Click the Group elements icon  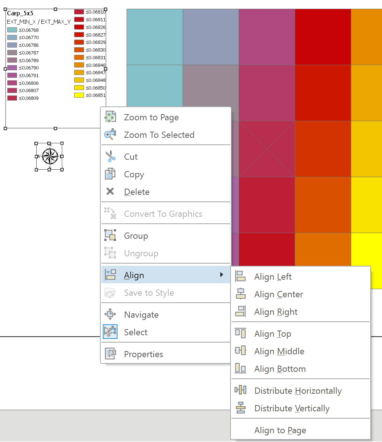pyautogui.click(x=110, y=236)
